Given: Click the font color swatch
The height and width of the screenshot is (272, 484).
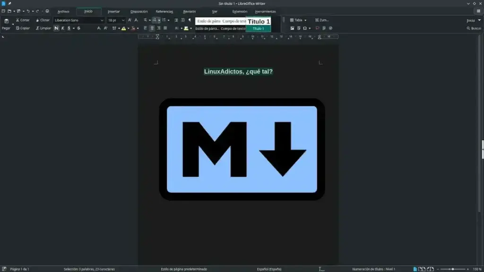Looking at the screenshot, I should point(133,28).
